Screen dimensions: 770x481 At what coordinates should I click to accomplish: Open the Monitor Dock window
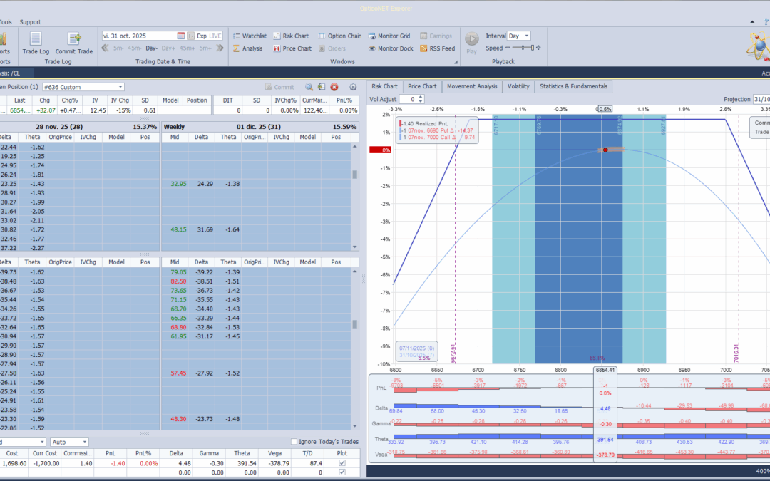coord(391,48)
